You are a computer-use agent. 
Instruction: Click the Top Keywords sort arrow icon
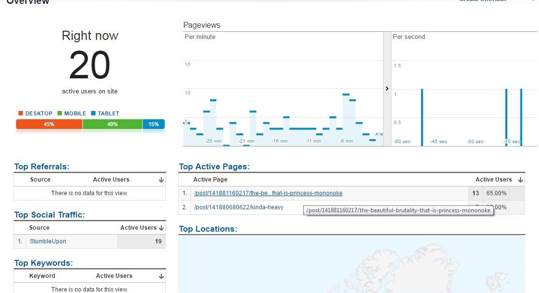tap(161, 276)
